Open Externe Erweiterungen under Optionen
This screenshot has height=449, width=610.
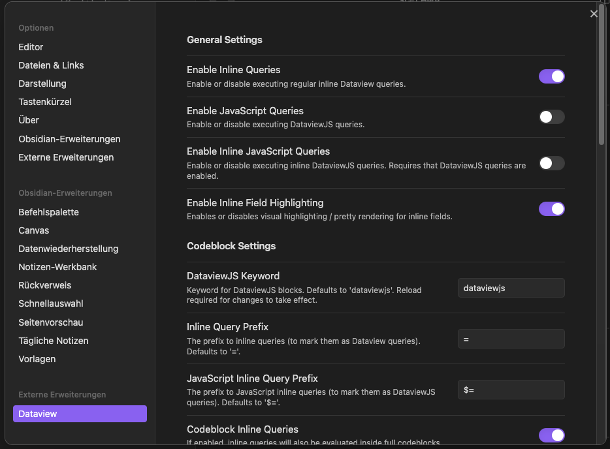(66, 157)
